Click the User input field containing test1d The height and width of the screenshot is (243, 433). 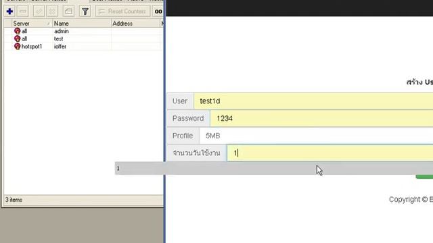tap(313, 101)
